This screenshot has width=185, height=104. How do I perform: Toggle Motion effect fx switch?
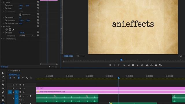pyautogui.click(x=4, y=2)
